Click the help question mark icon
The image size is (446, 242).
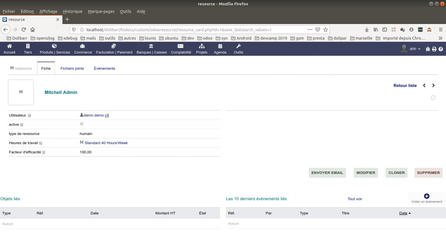(x=441, y=49)
